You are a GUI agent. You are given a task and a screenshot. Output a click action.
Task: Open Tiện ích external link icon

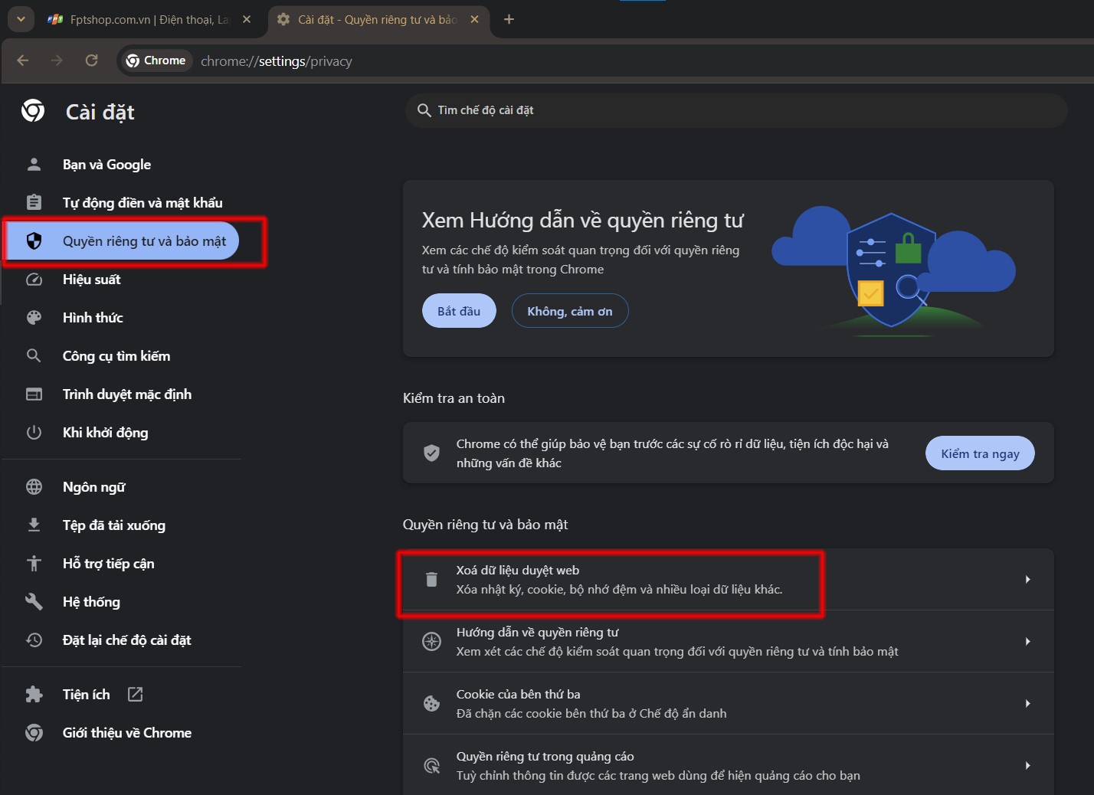click(x=136, y=695)
